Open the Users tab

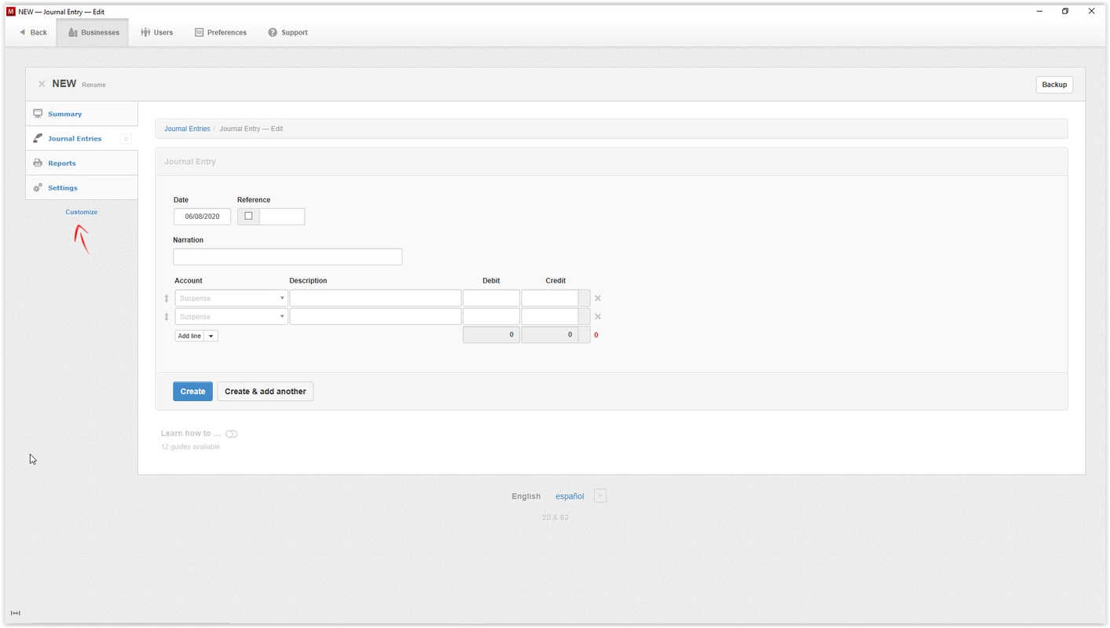[157, 32]
